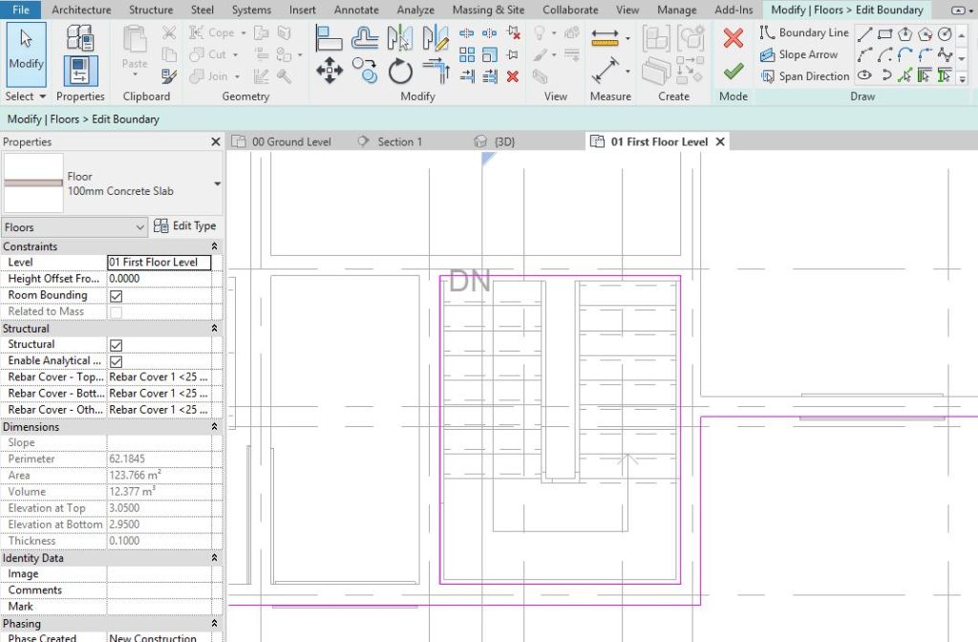Activate the Move tool
Screen dimensions: 978x642
[330, 71]
